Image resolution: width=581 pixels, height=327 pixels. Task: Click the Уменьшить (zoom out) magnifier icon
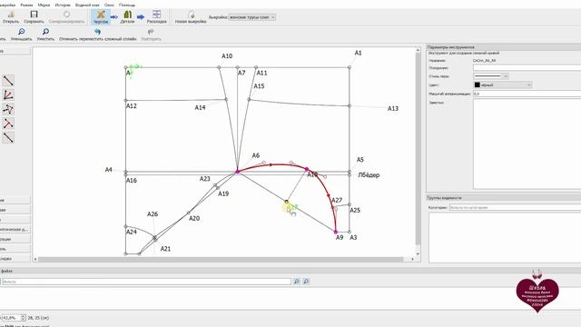point(22,32)
